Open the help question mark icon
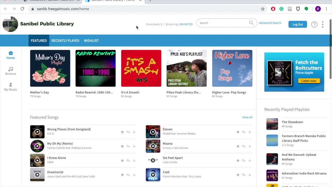 click(x=314, y=24)
